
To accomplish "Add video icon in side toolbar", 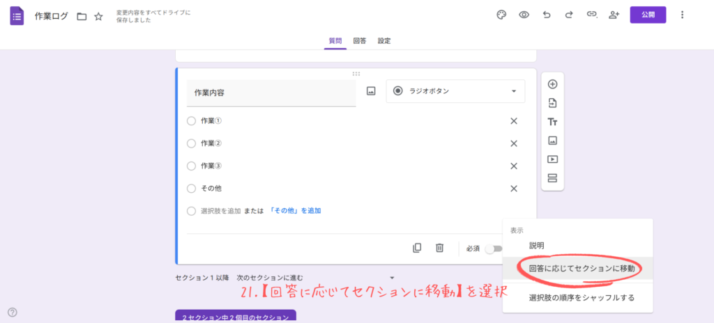I will click(552, 159).
